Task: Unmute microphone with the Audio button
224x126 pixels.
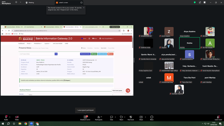Action: point(6,118)
